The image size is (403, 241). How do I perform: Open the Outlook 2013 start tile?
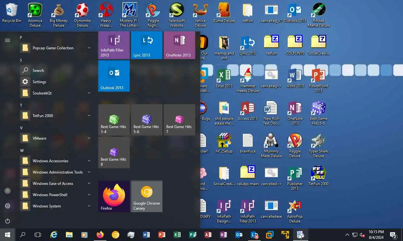coord(114,76)
